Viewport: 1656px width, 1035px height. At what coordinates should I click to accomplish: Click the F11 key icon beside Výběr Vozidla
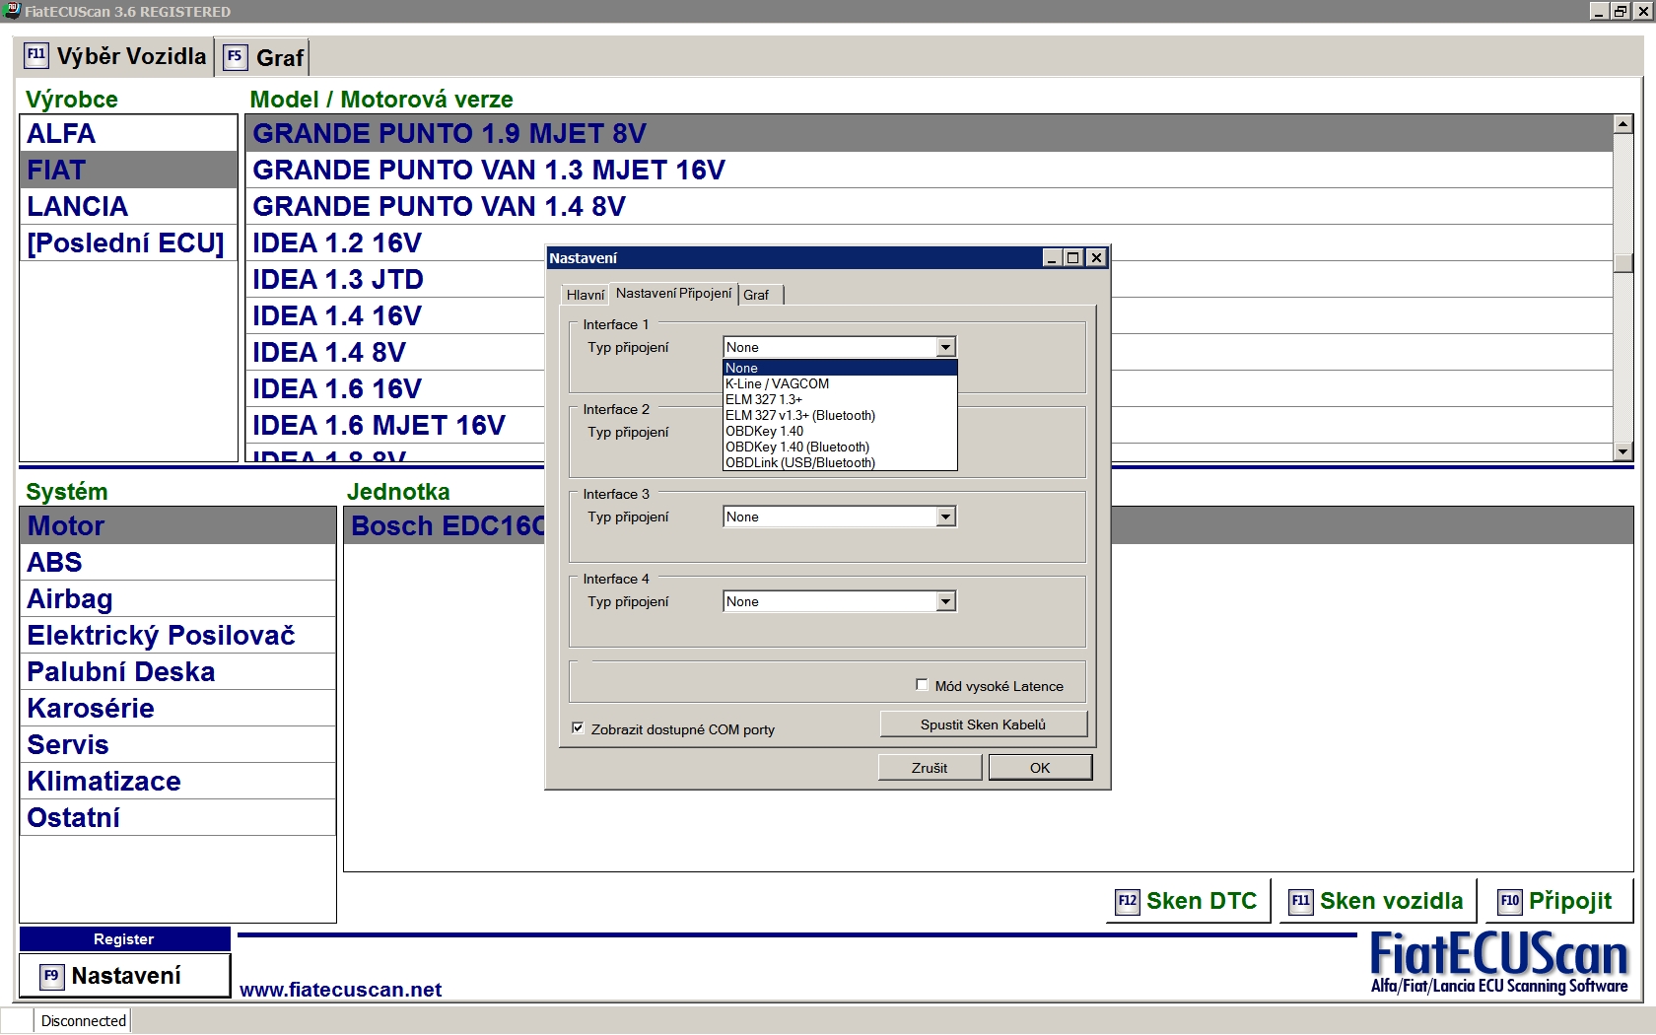[x=35, y=55]
